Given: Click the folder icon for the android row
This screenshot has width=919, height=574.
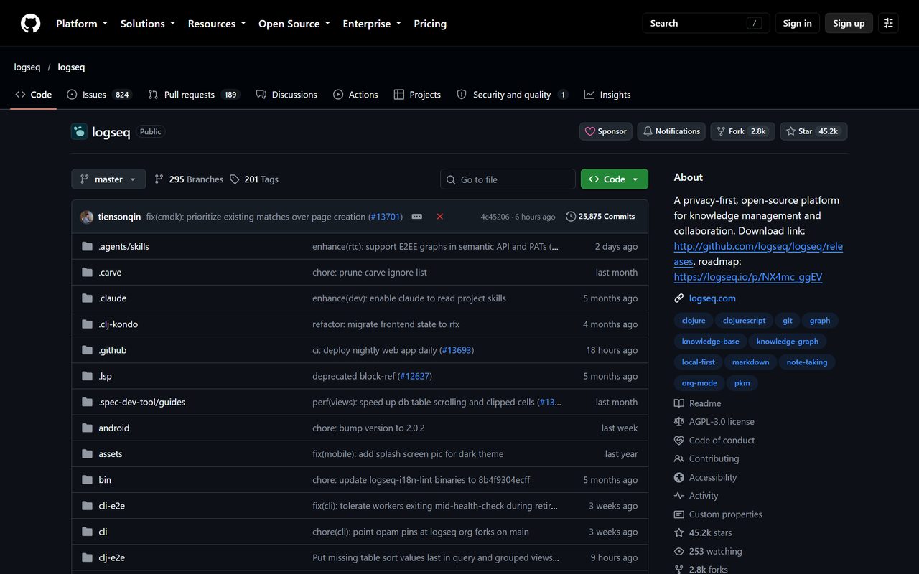Looking at the screenshot, I should pyautogui.click(x=87, y=428).
